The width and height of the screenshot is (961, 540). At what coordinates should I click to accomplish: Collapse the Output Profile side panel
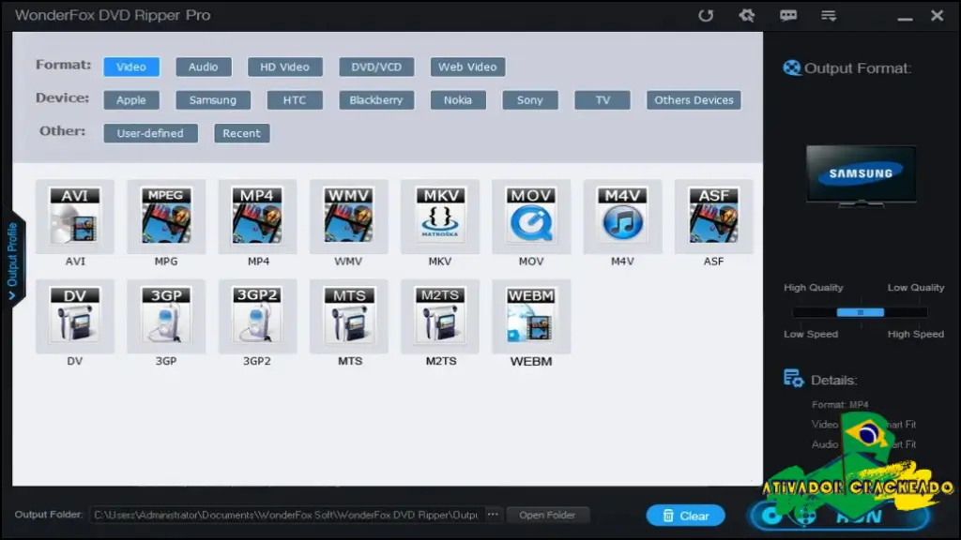pos(12,261)
